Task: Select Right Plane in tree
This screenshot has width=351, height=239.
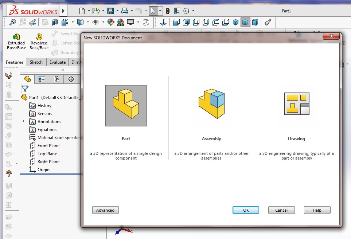Action: (x=44, y=161)
